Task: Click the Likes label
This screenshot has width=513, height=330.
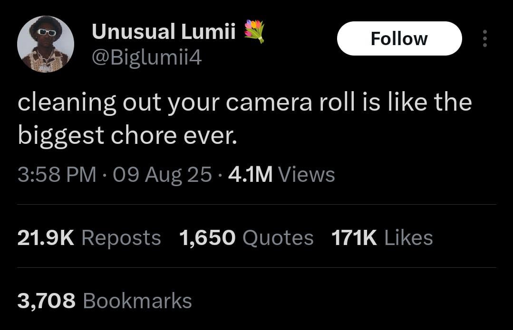Action: click(x=408, y=237)
